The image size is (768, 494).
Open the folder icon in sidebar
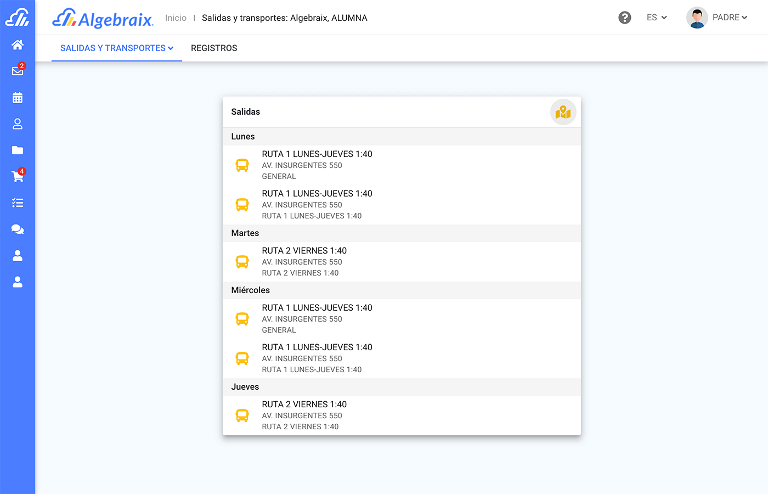(x=18, y=150)
